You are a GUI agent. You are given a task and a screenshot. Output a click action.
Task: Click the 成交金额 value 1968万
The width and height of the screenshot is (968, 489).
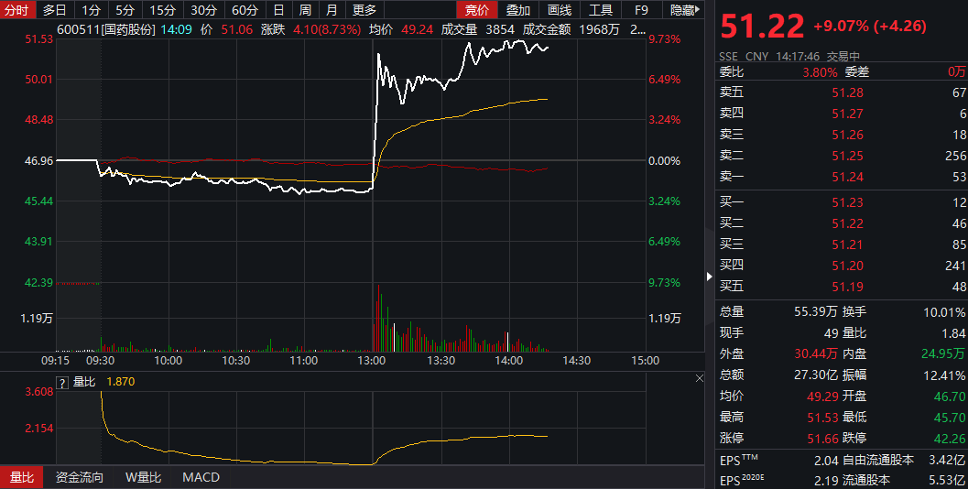(599, 29)
